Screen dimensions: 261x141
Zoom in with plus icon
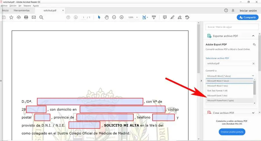pyautogui.click(x=122, y=17)
